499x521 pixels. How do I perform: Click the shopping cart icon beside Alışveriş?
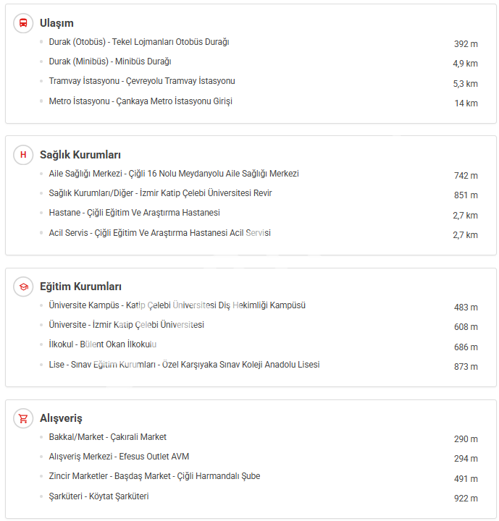pyautogui.click(x=23, y=418)
